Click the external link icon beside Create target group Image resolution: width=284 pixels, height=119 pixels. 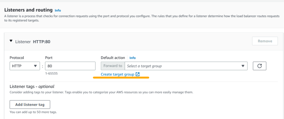point(138,74)
